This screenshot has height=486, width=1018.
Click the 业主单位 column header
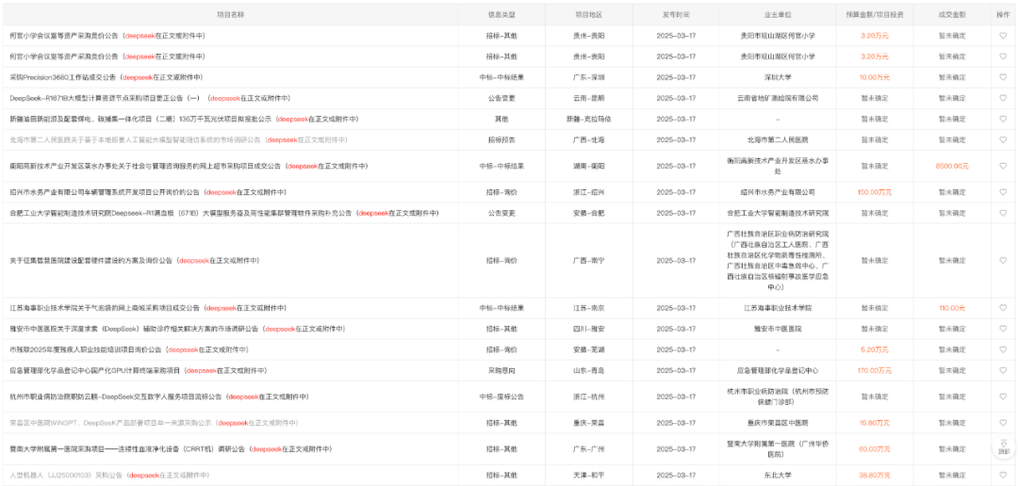[779, 14]
